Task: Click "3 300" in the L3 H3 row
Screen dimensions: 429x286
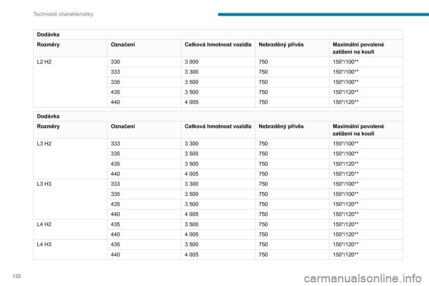Action: point(192,184)
